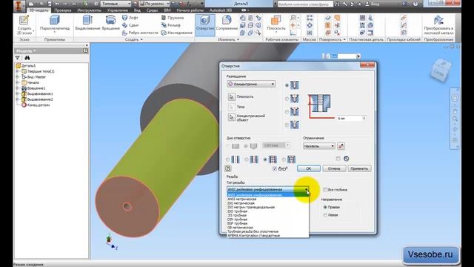This screenshot has width=474, height=267.
Task: Click the Концентрический объект selector button
Action: point(231,117)
